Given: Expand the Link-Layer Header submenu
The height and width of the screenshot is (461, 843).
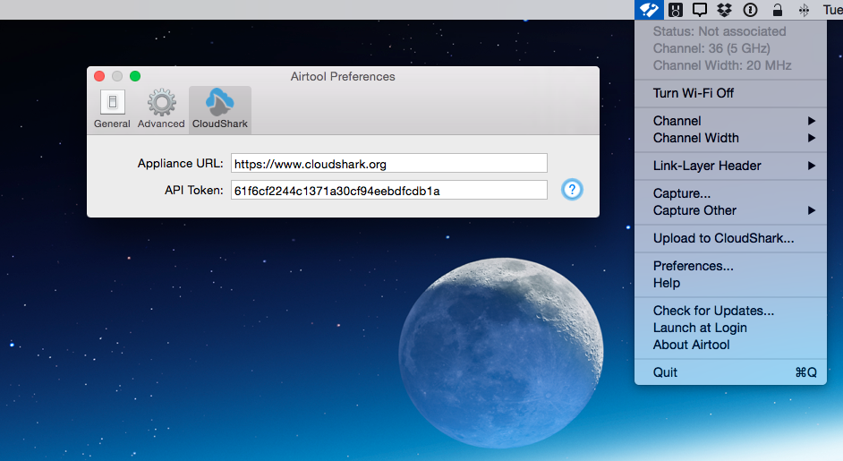Looking at the screenshot, I should [730, 166].
